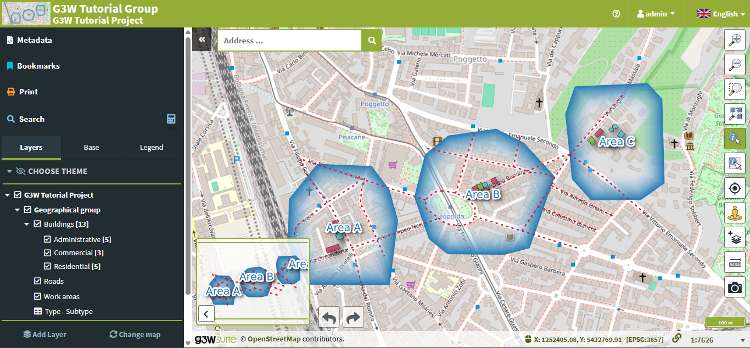Open the help question mark icon
The height and width of the screenshot is (348, 750).
(616, 14)
